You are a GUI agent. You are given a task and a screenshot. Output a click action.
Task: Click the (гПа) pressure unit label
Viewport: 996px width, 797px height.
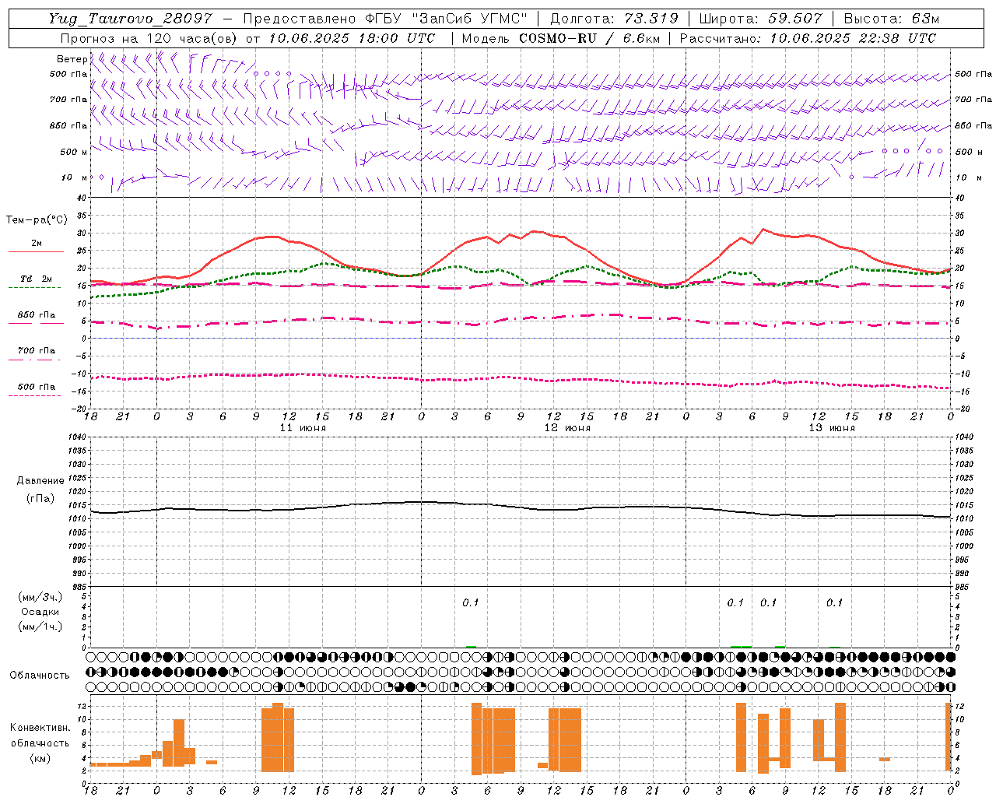[40, 498]
